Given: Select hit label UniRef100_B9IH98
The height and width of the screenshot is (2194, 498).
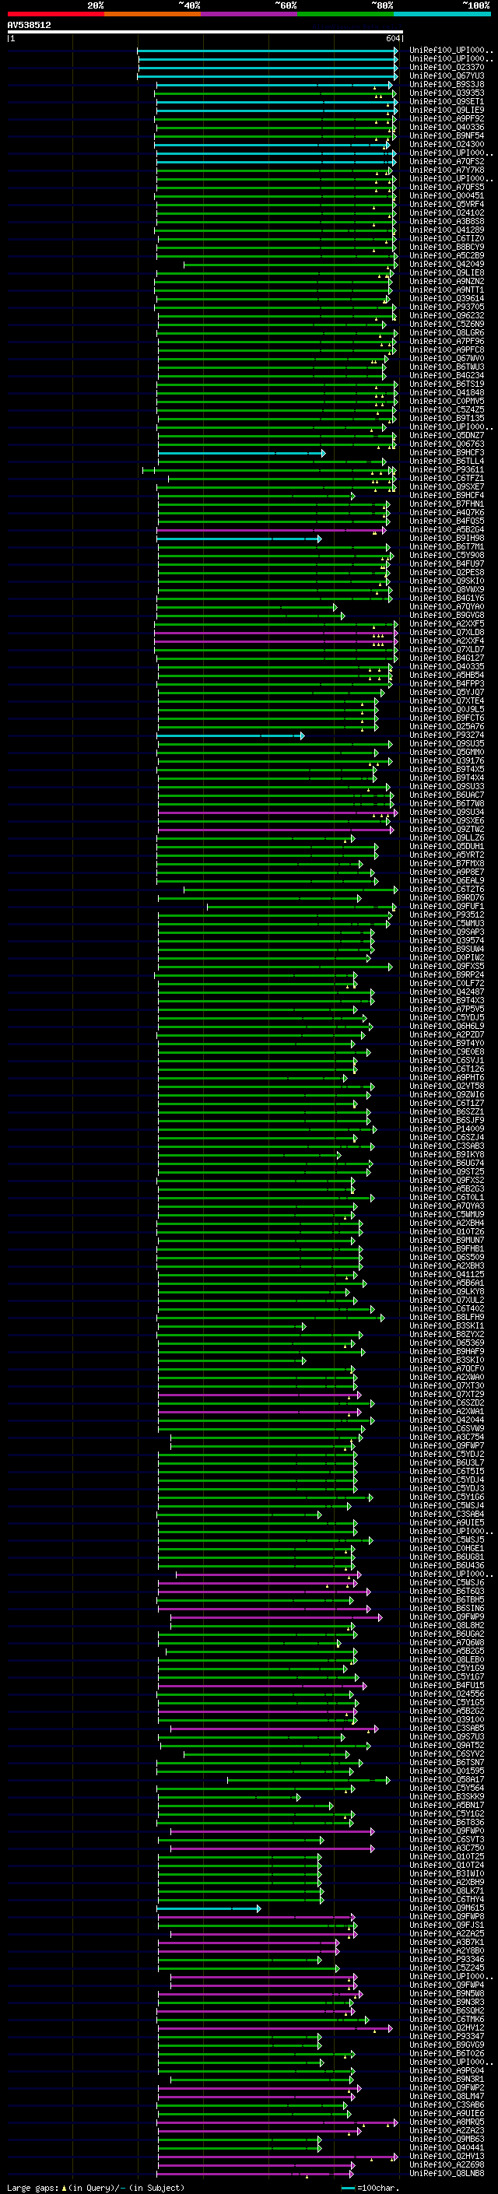Looking at the screenshot, I should point(446,539).
